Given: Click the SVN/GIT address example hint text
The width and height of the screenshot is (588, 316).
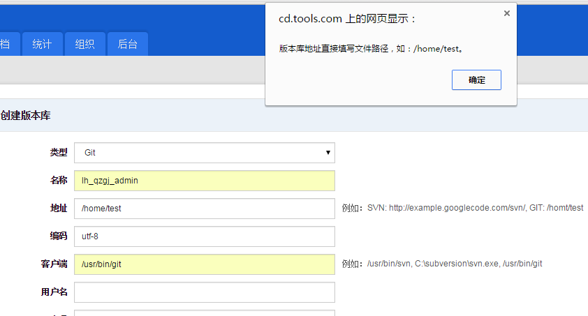Looking at the screenshot, I should [462, 209].
